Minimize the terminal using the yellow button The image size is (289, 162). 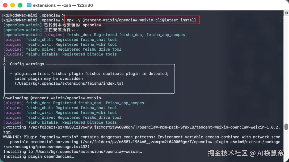point(13,5)
